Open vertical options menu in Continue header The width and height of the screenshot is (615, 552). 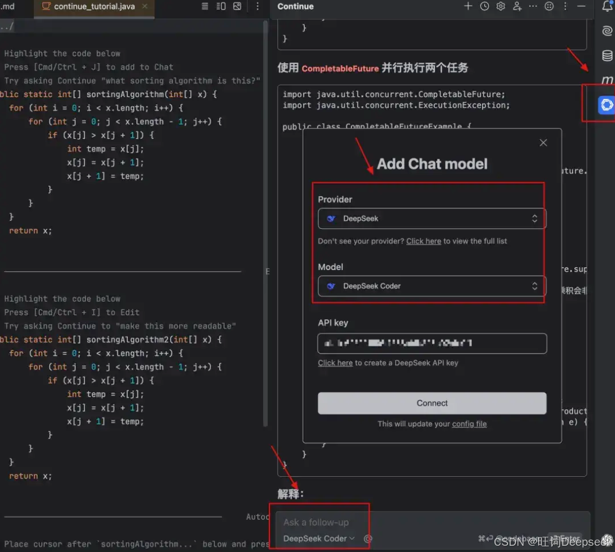(x=565, y=6)
